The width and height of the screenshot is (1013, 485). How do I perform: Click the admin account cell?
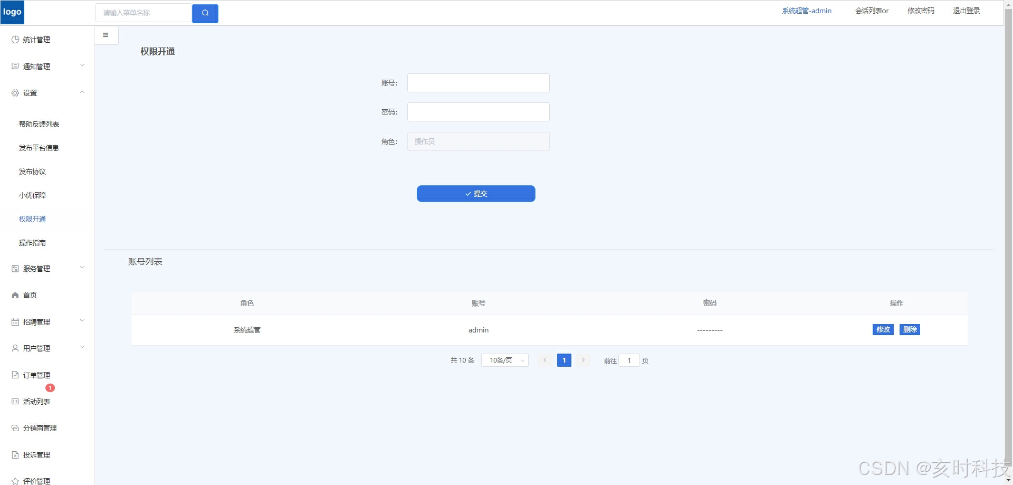point(479,330)
